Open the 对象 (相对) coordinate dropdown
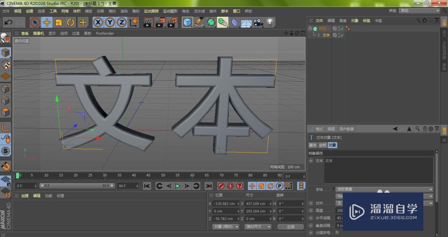 click(226, 227)
